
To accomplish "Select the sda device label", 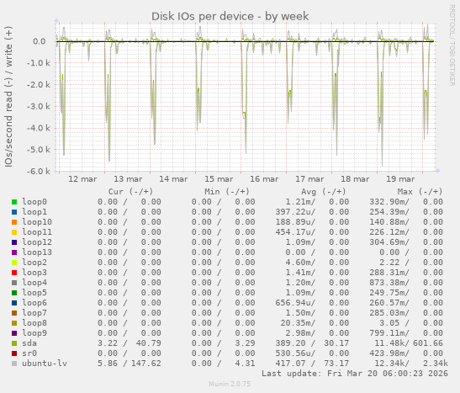I will pyautogui.click(x=29, y=343).
